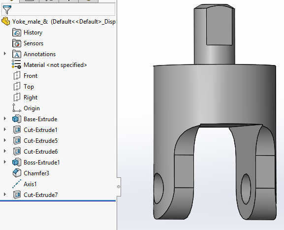Click the Front plane icon

coord(17,75)
